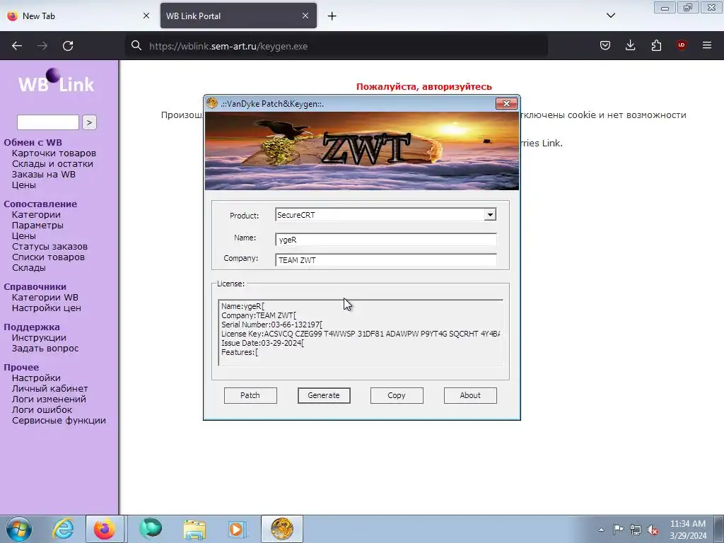
Task: Click the Company field containing TEAM ZWT
Action: [x=386, y=260]
